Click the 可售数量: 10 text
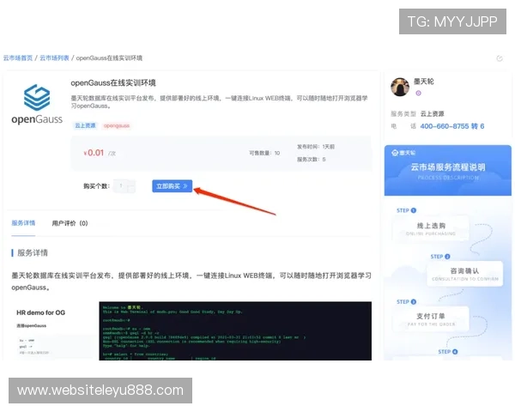 (264, 153)
